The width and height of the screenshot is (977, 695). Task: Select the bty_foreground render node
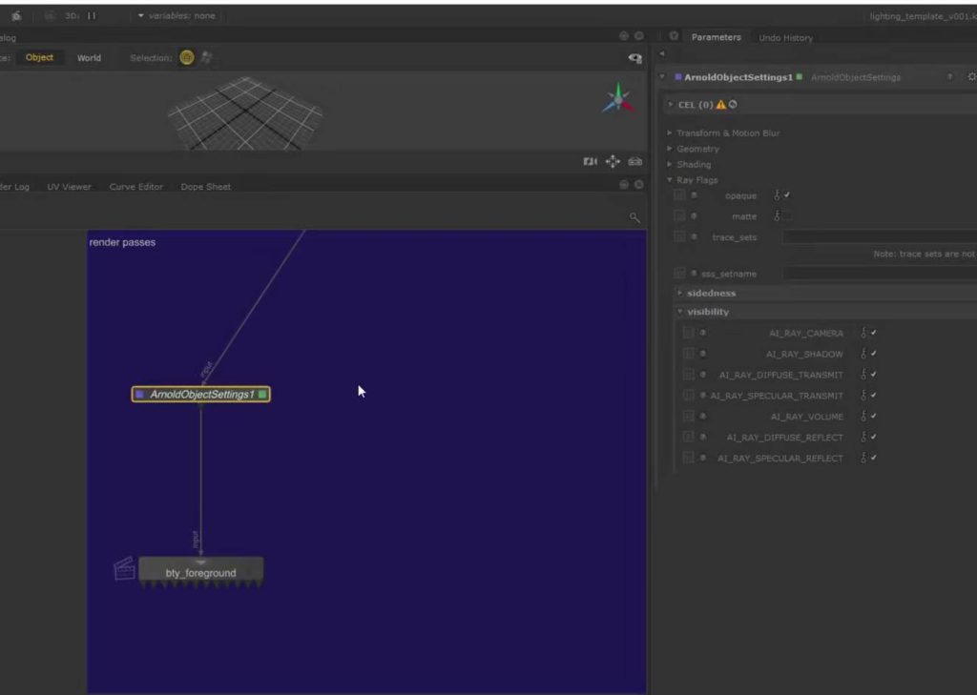200,572
